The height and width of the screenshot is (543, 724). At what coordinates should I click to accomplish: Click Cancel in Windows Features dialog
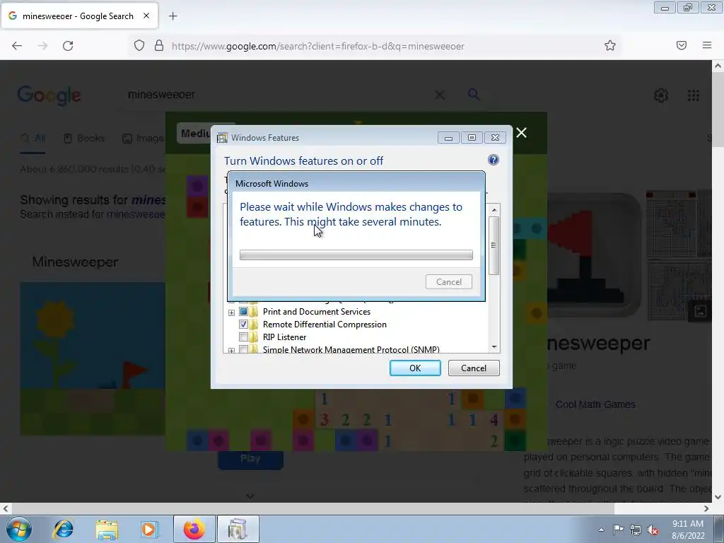click(474, 368)
